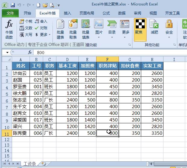Go to last sheet navigation arrow
Image resolution: width=187 pixels, height=168 pixels.
tap(18, 164)
